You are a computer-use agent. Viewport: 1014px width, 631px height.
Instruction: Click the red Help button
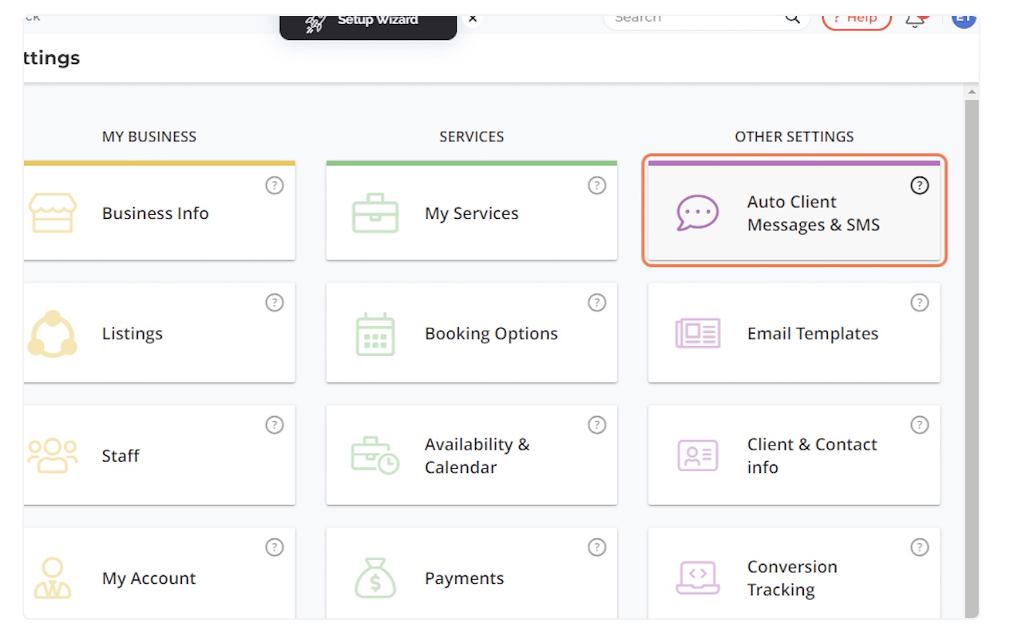coord(856,19)
